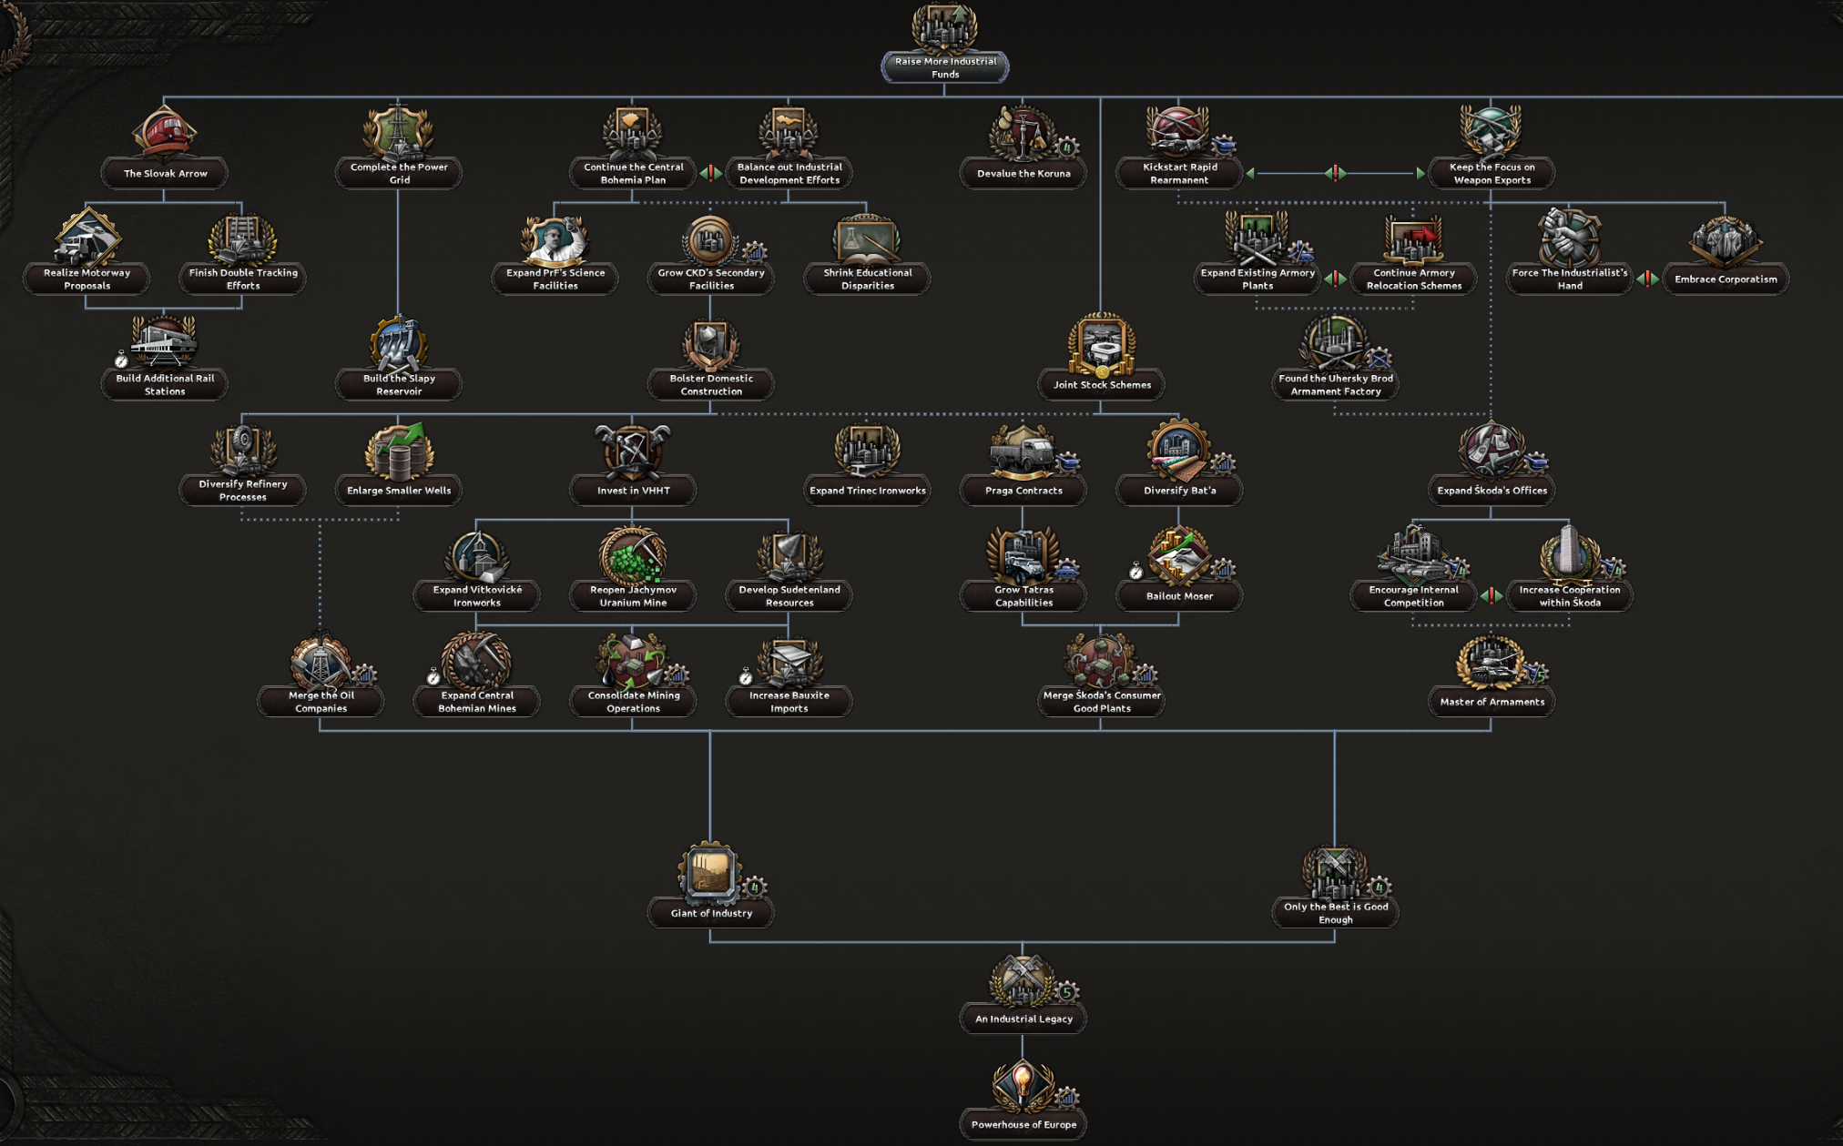The width and height of the screenshot is (1843, 1146).
Task: Click the Build the Slapy Reservoir dam icon
Action: 399,344
